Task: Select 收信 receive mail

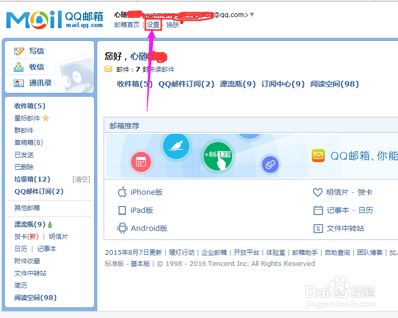Action: pyautogui.click(x=37, y=67)
